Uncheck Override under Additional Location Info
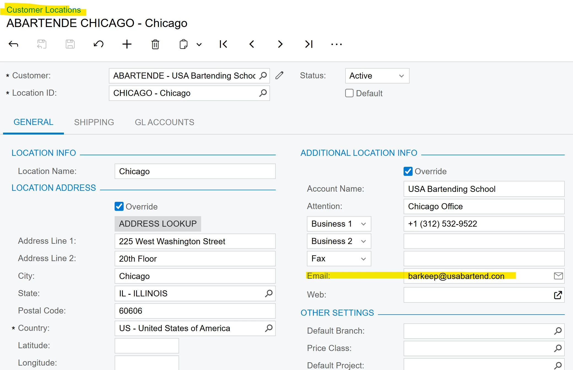 [408, 171]
